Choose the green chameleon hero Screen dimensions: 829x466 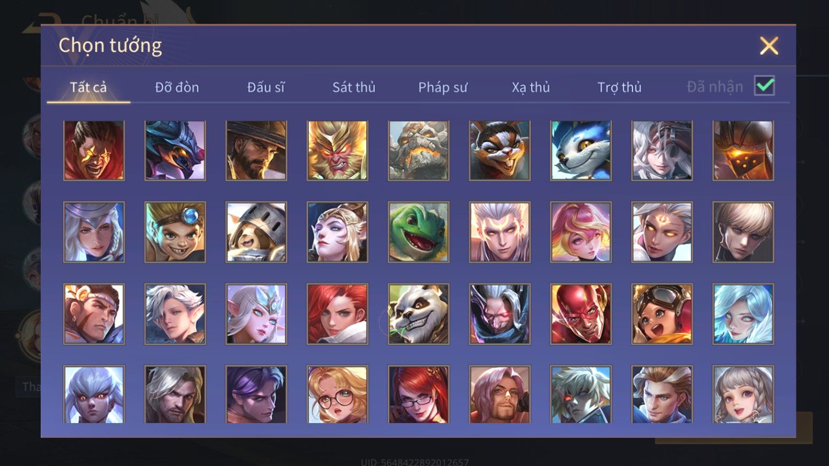click(418, 232)
